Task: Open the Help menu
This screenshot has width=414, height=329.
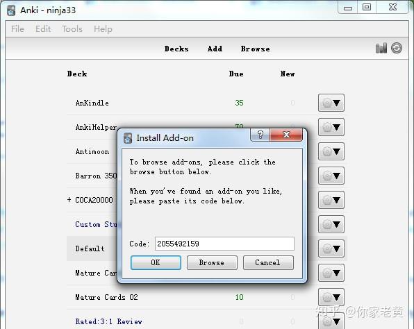Action: coord(103,28)
